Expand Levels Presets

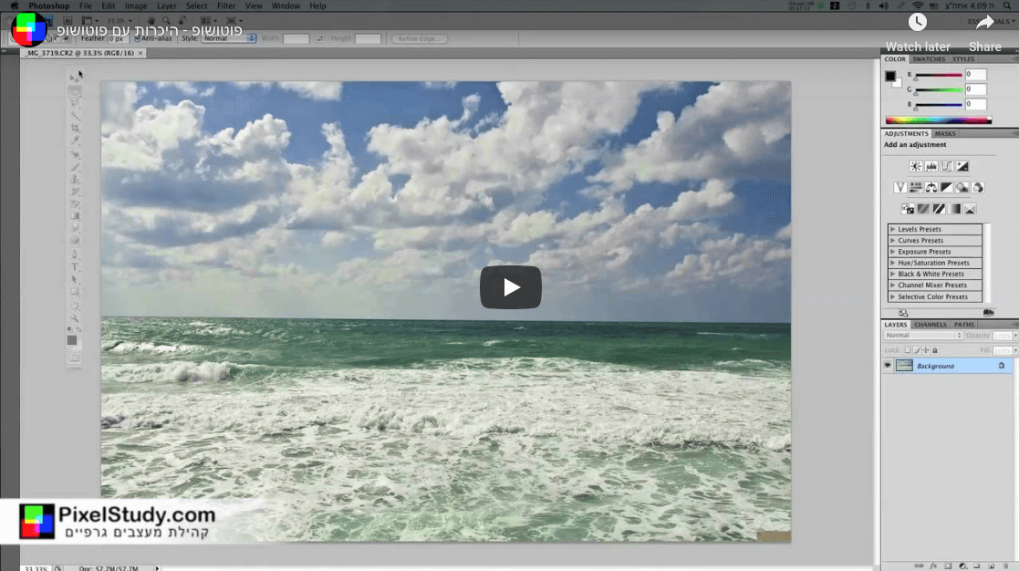click(893, 229)
